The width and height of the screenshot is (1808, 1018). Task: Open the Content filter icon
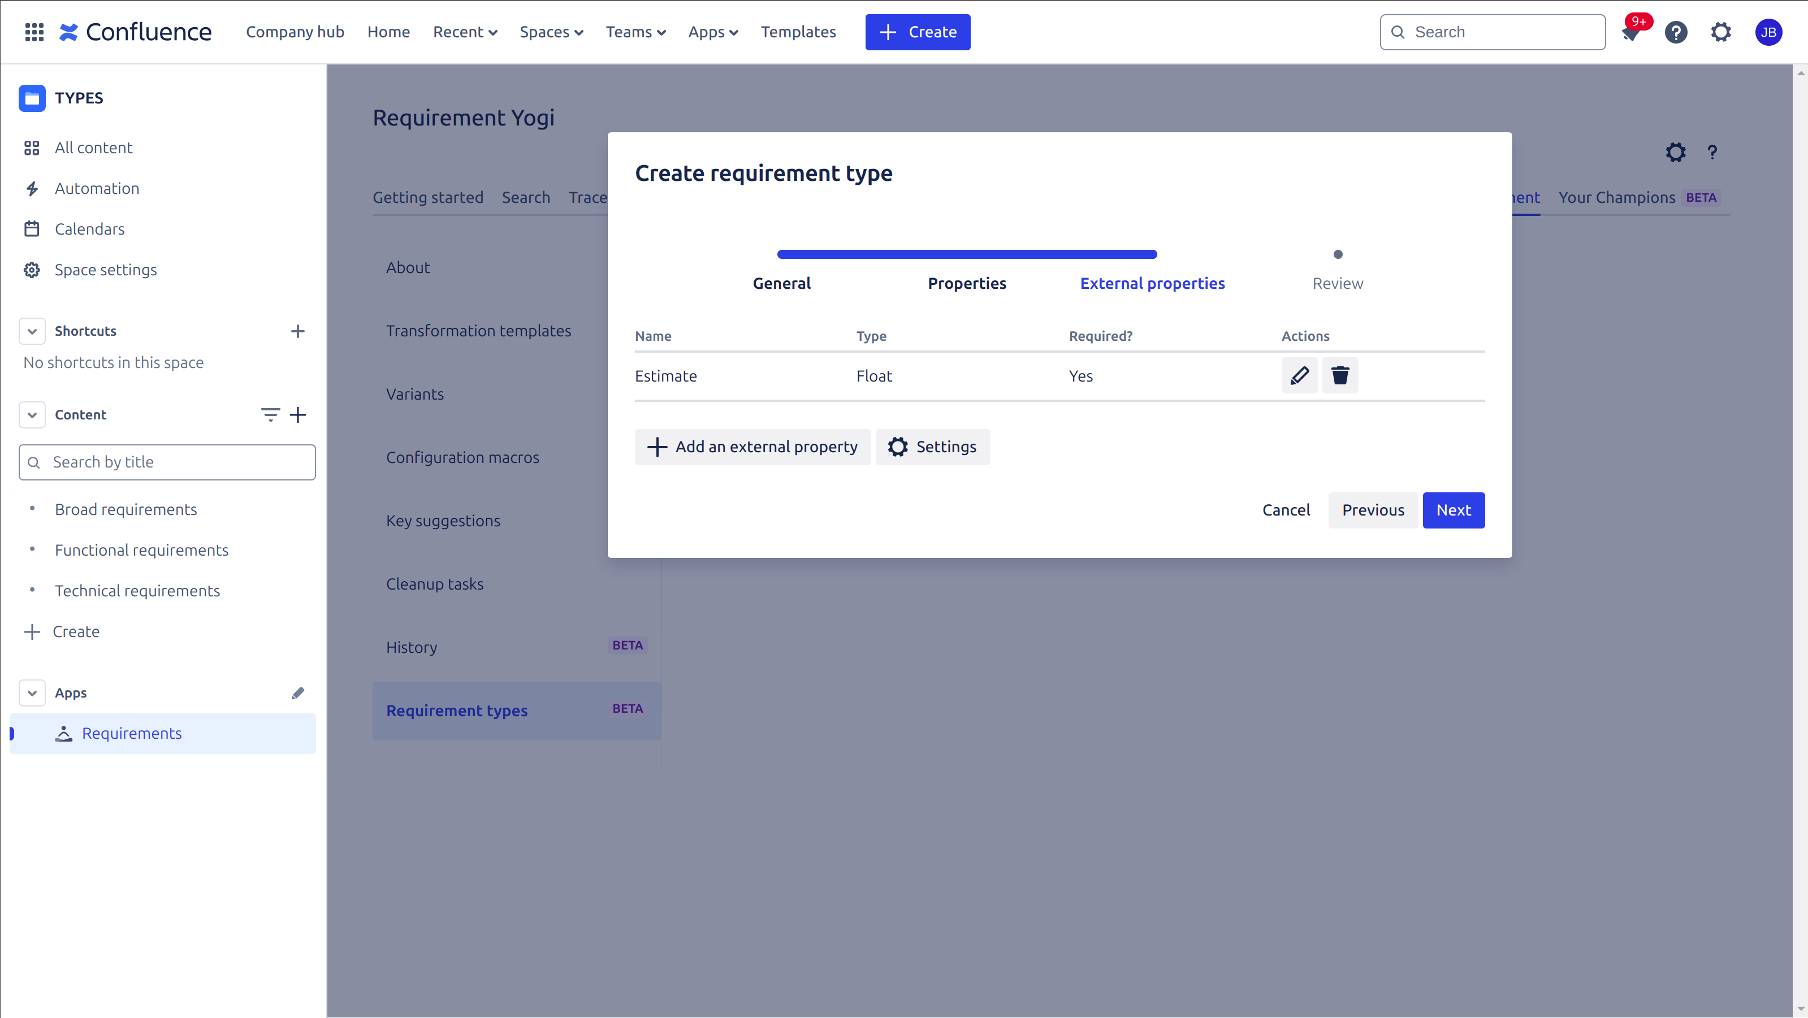click(x=270, y=415)
